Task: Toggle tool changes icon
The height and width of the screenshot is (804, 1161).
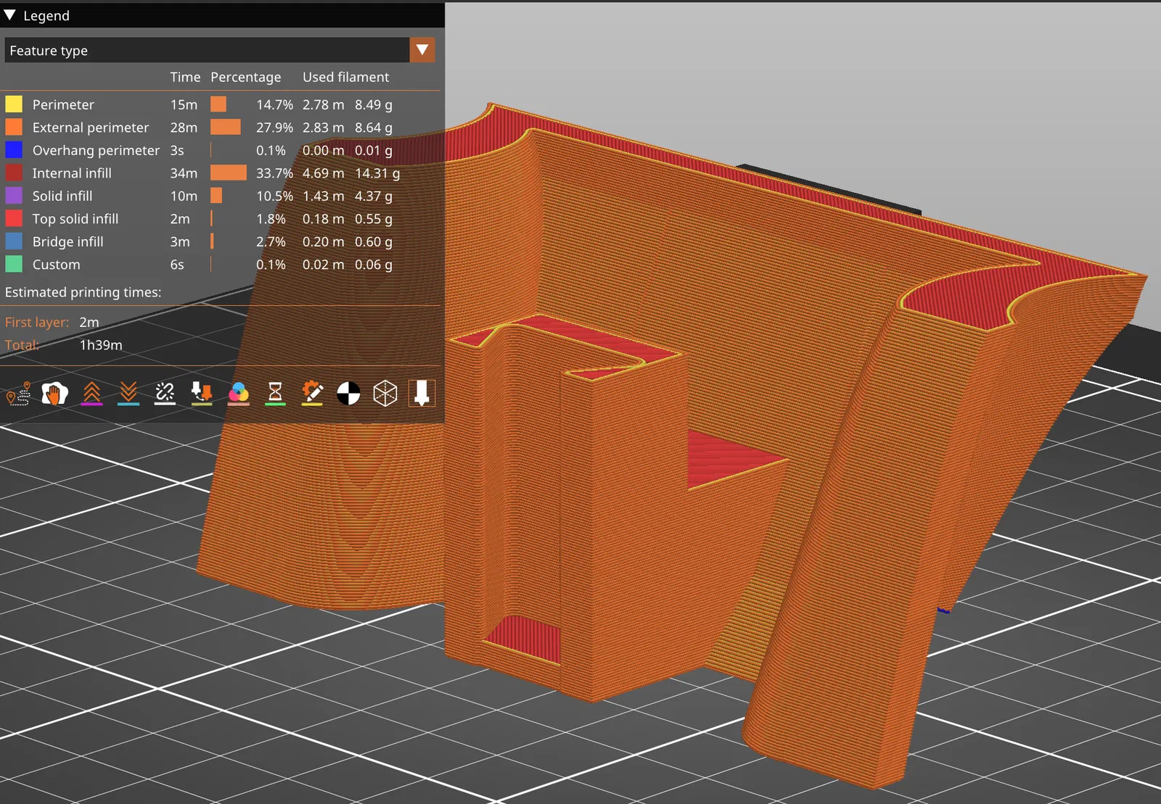Action: [202, 393]
